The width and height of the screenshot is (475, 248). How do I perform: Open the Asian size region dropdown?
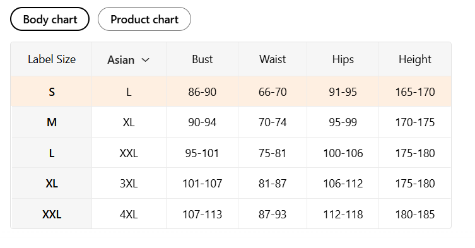(129, 59)
